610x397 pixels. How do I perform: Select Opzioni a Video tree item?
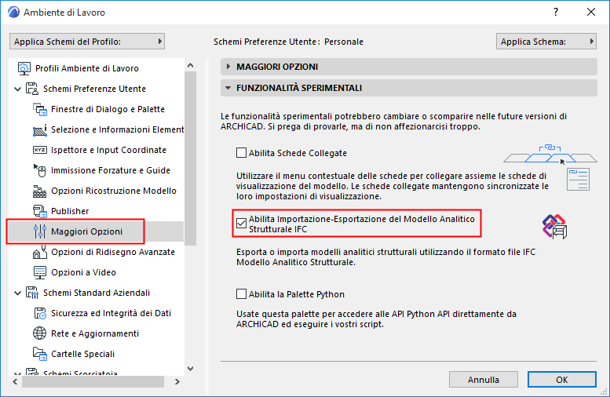click(x=83, y=272)
